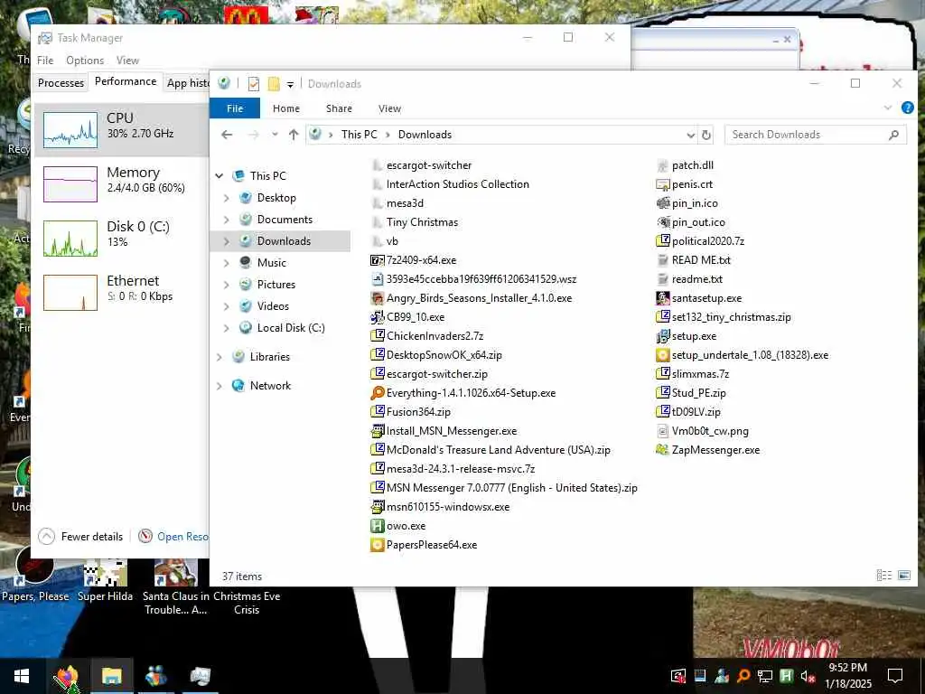Click the Search Downloads field
Screen dimensions: 925x694
pyautogui.click(x=816, y=135)
